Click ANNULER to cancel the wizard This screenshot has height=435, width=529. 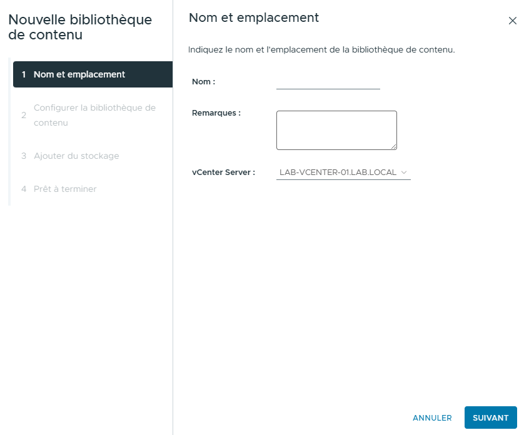pyautogui.click(x=432, y=417)
